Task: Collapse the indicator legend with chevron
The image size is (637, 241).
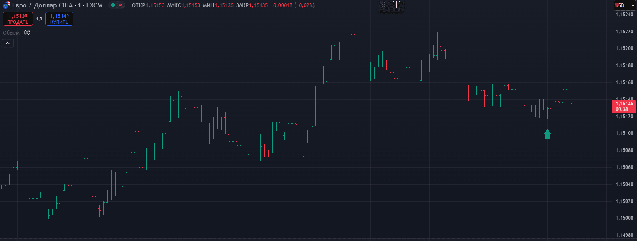Action: 8,43
